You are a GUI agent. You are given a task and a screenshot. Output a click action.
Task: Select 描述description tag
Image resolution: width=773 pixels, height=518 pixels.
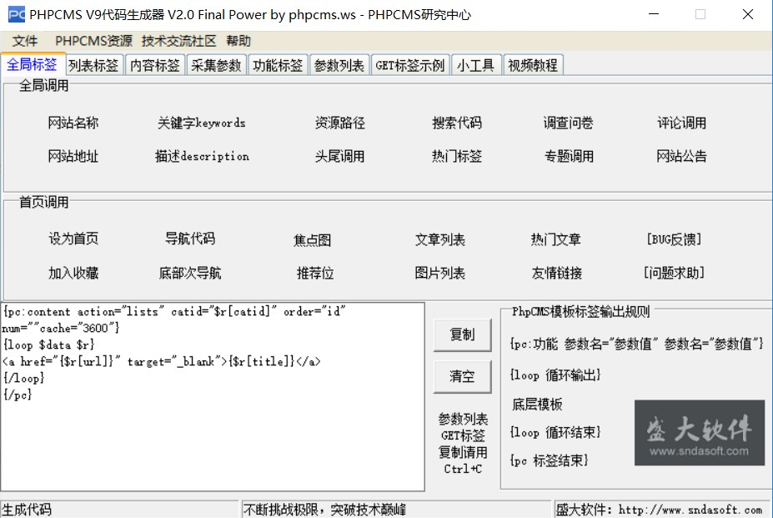pyautogui.click(x=202, y=156)
